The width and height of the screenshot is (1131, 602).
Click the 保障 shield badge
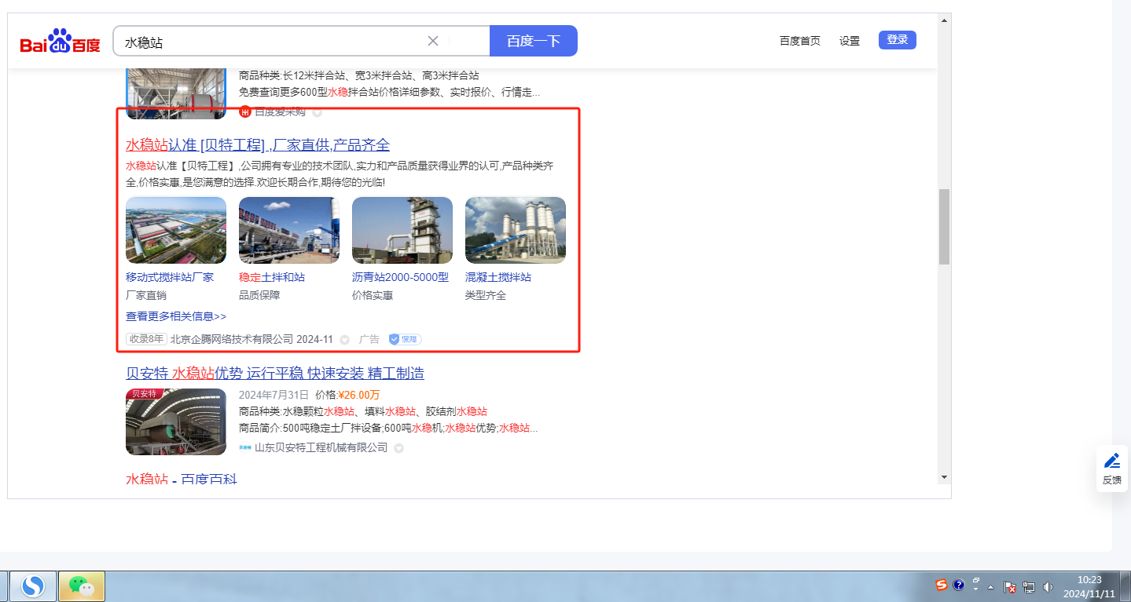405,339
